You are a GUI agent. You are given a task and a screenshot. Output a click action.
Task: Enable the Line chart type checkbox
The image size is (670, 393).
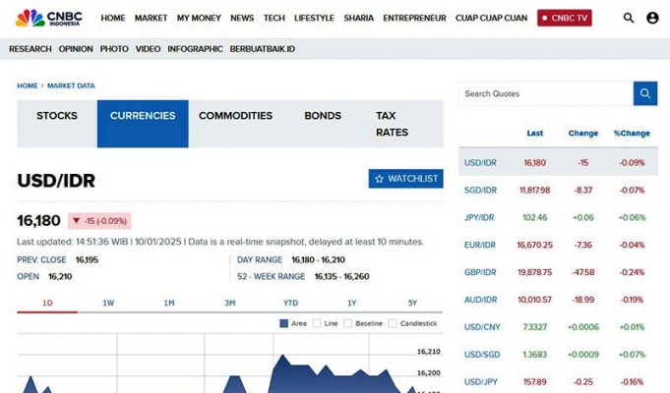(x=318, y=323)
